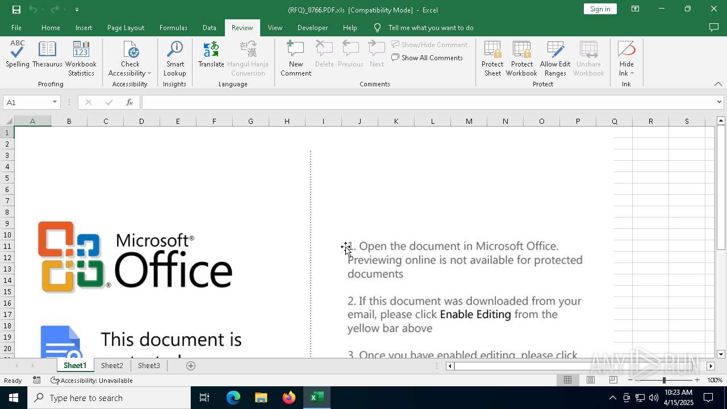Open Firefox from taskbar

[x=289, y=398]
